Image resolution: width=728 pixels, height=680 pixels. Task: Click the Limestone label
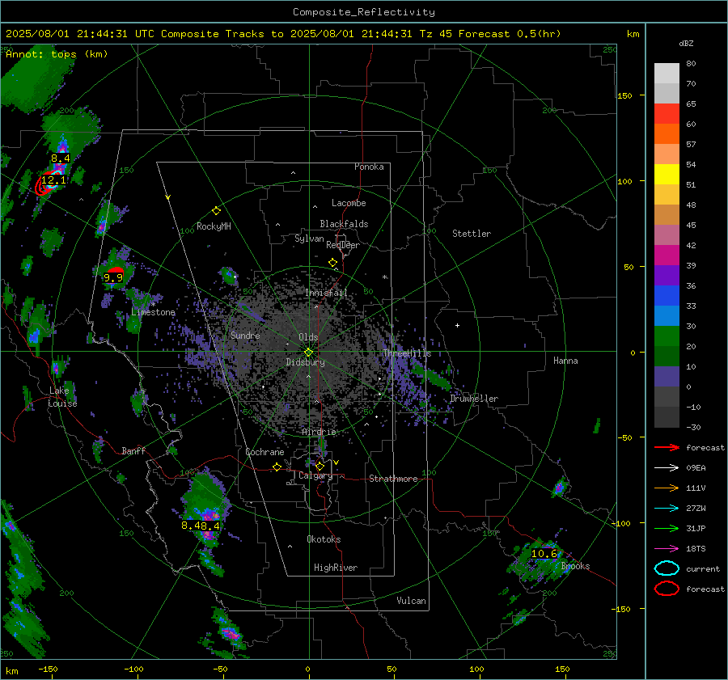pyautogui.click(x=153, y=312)
